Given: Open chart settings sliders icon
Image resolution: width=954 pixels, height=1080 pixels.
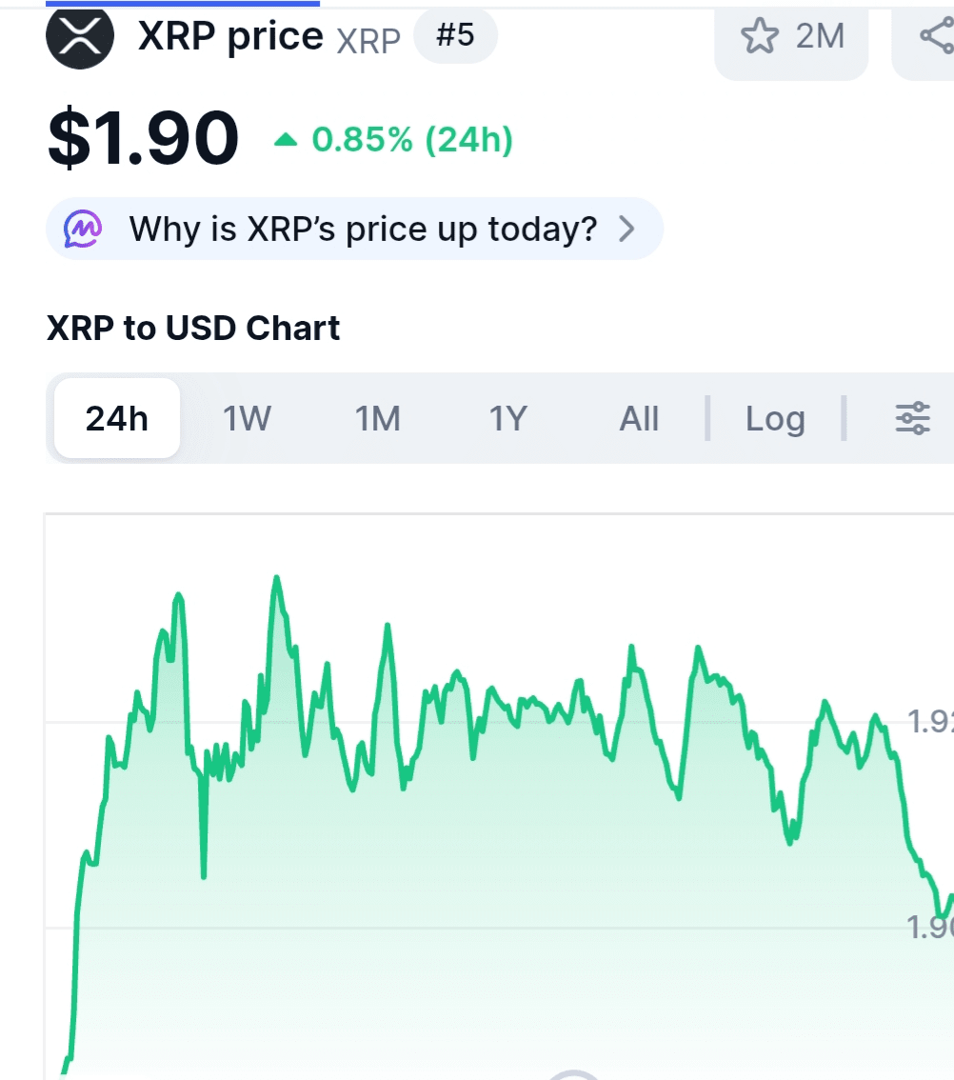Looking at the screenshot, I should click(912, 418).
